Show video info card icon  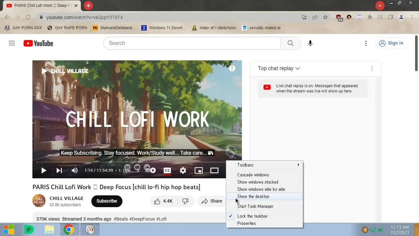232,69
